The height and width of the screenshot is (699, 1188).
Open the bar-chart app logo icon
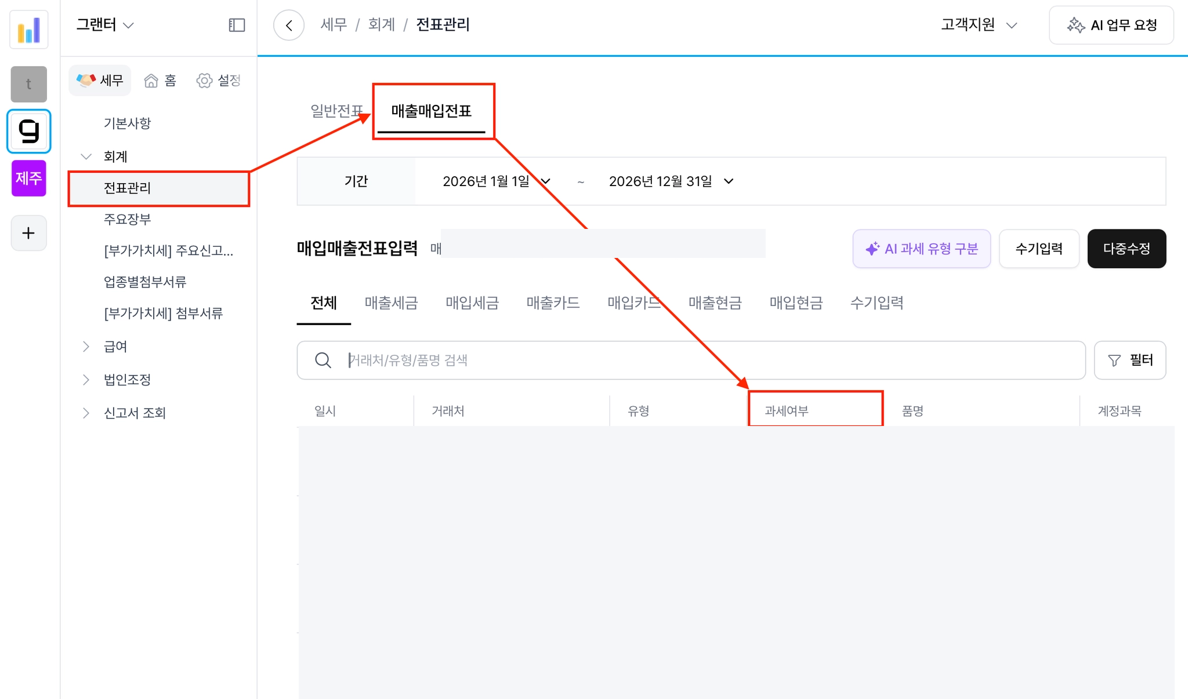click(x=29, y=30)
